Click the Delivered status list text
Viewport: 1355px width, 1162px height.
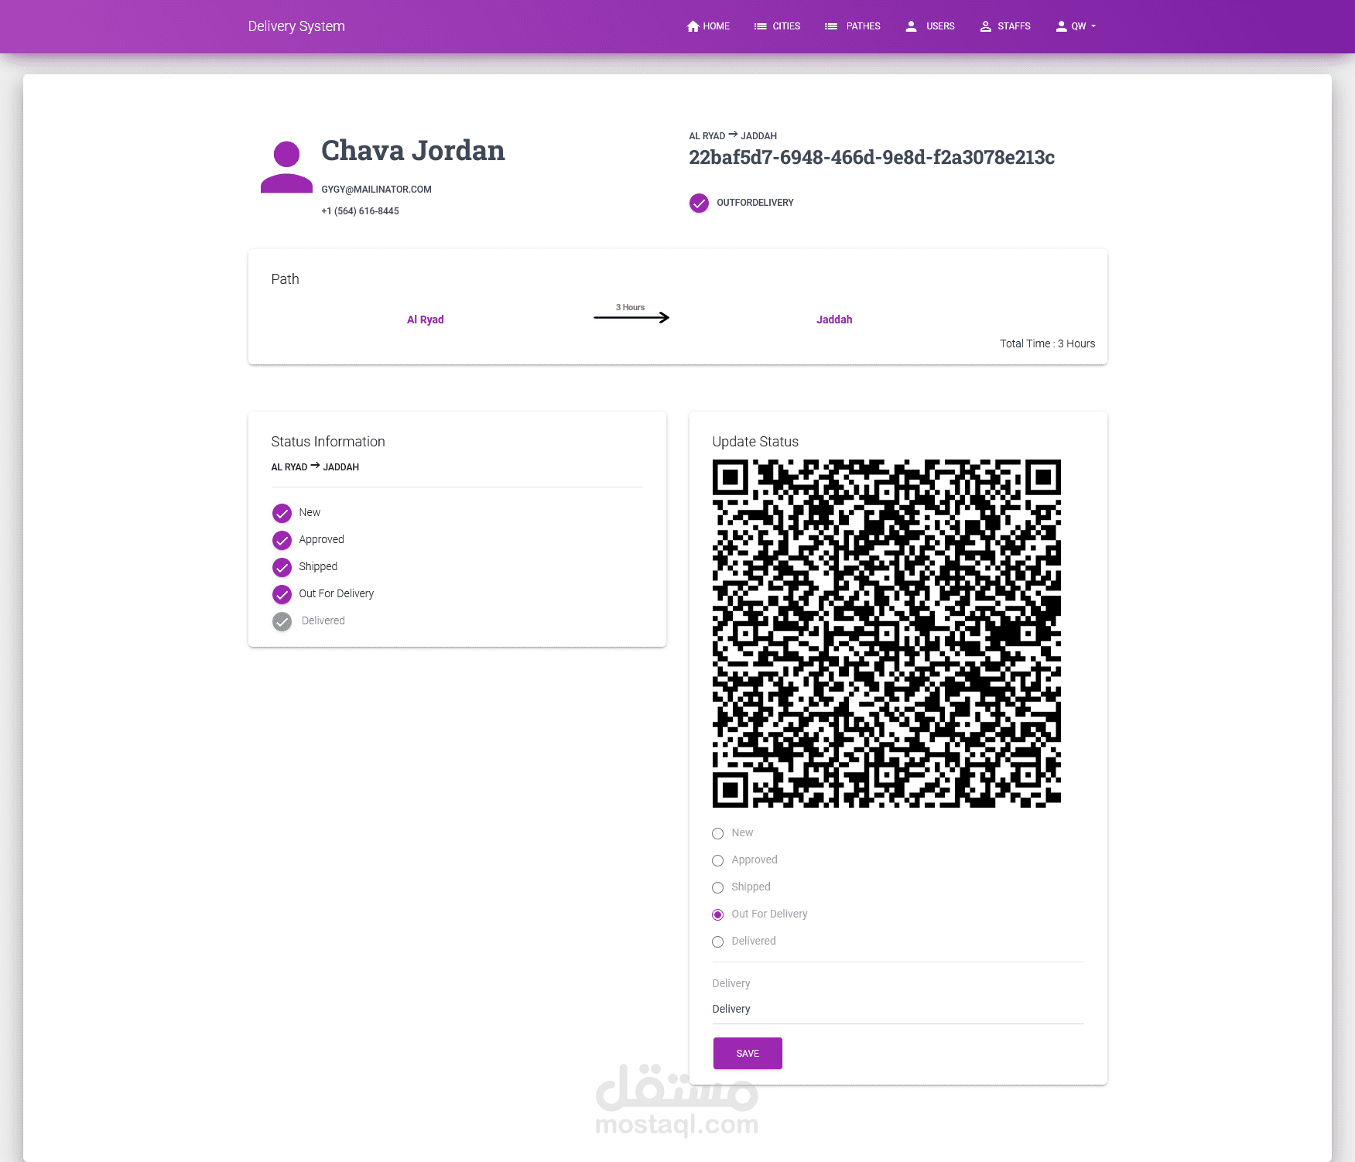(x=323, y=620)
